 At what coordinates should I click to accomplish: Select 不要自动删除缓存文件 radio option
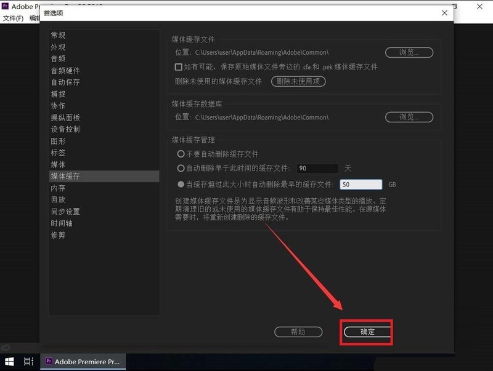[x=181, y=154]
